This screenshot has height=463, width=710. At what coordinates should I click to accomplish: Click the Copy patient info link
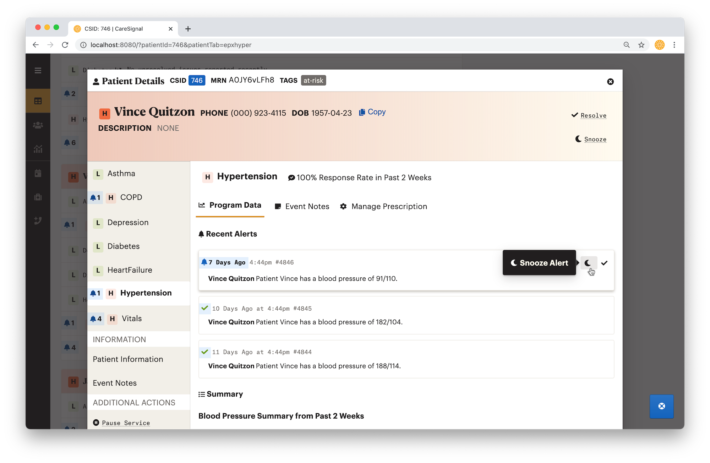click(372, 112)
